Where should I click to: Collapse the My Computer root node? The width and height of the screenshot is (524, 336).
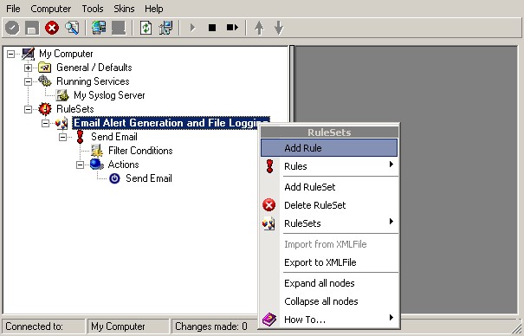(x=11, y=54)
